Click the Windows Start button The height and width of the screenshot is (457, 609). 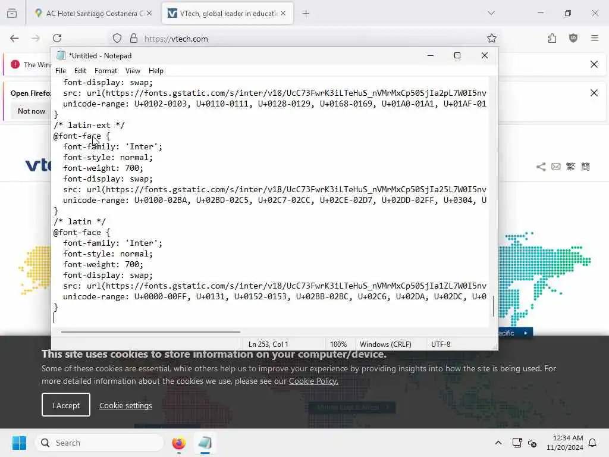(19, 443)
